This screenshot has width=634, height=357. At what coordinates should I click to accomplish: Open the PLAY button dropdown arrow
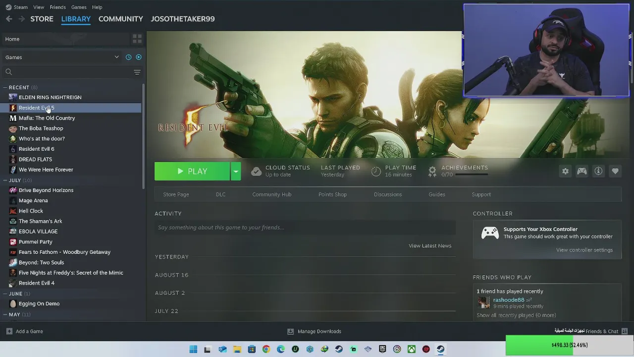click(x=236, y=171)
